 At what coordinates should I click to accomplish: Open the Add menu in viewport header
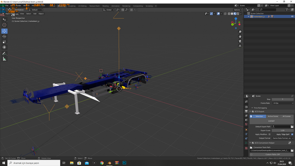pos(35,14)
